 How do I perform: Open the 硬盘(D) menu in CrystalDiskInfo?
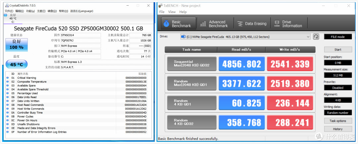coord(52,11)
